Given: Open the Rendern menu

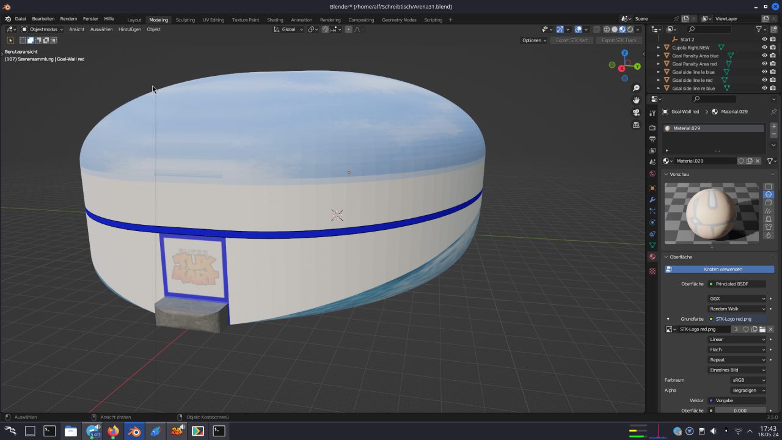Looking at the screenshot, I should point(68,19).
